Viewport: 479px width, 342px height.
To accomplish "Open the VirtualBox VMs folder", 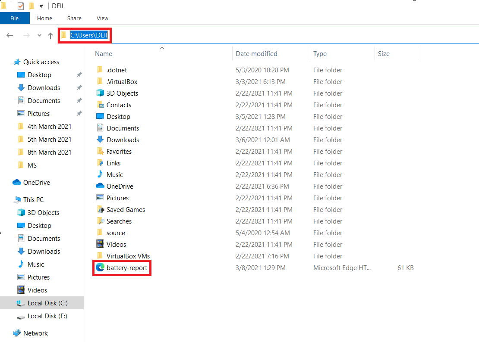I will point(128,256).
